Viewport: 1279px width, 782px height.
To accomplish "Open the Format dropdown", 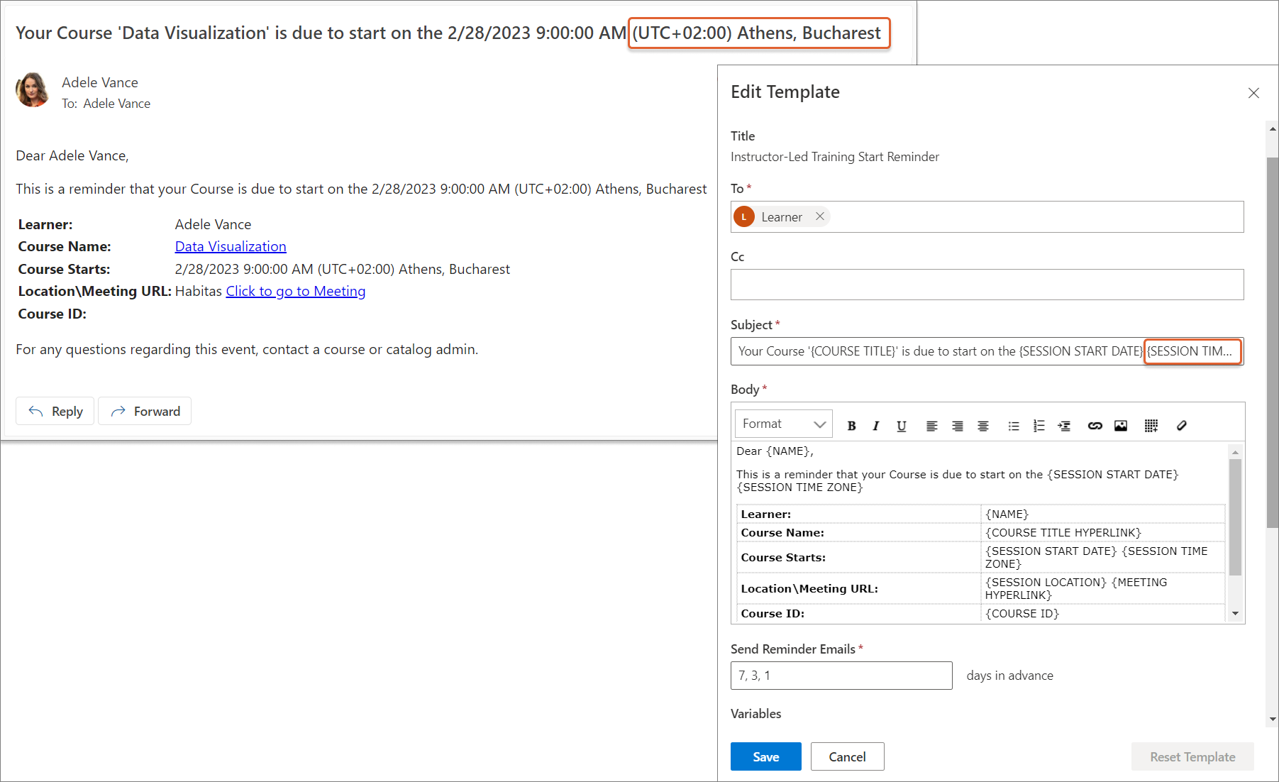I will click(x=783, y=424).
